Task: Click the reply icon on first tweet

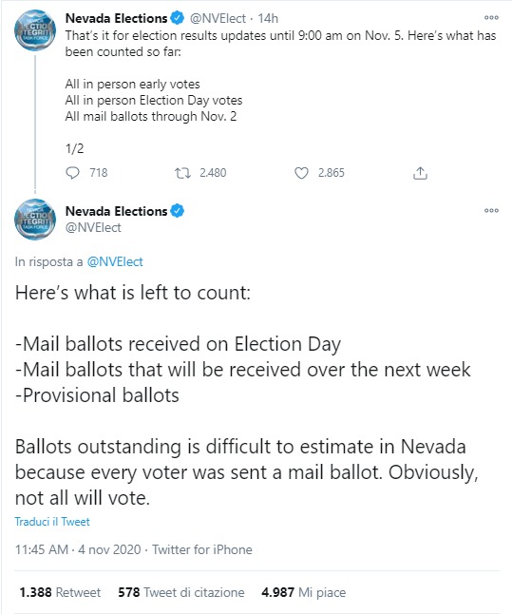Action: (72, 173)
